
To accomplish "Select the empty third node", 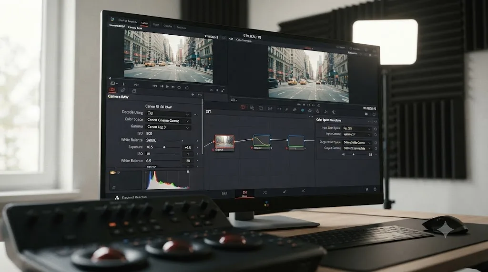I will [295, 141].
